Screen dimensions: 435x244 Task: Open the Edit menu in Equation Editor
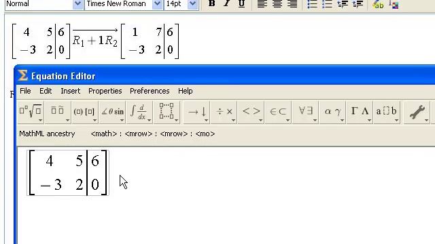click(46, 91)
